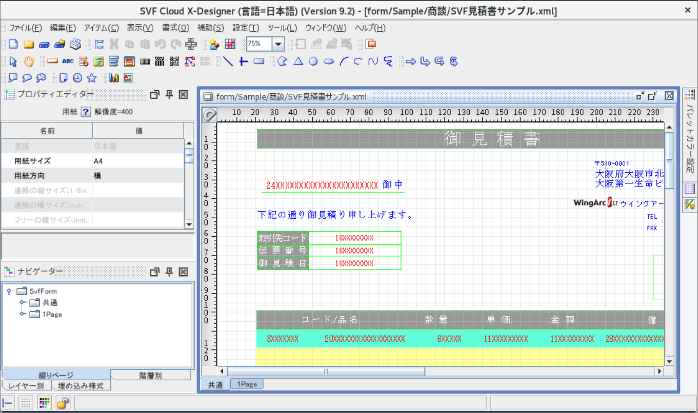This screenshot has height=413, width=698.
Task: Select the hand (pan) tool
Action: (x=29, y=61)
